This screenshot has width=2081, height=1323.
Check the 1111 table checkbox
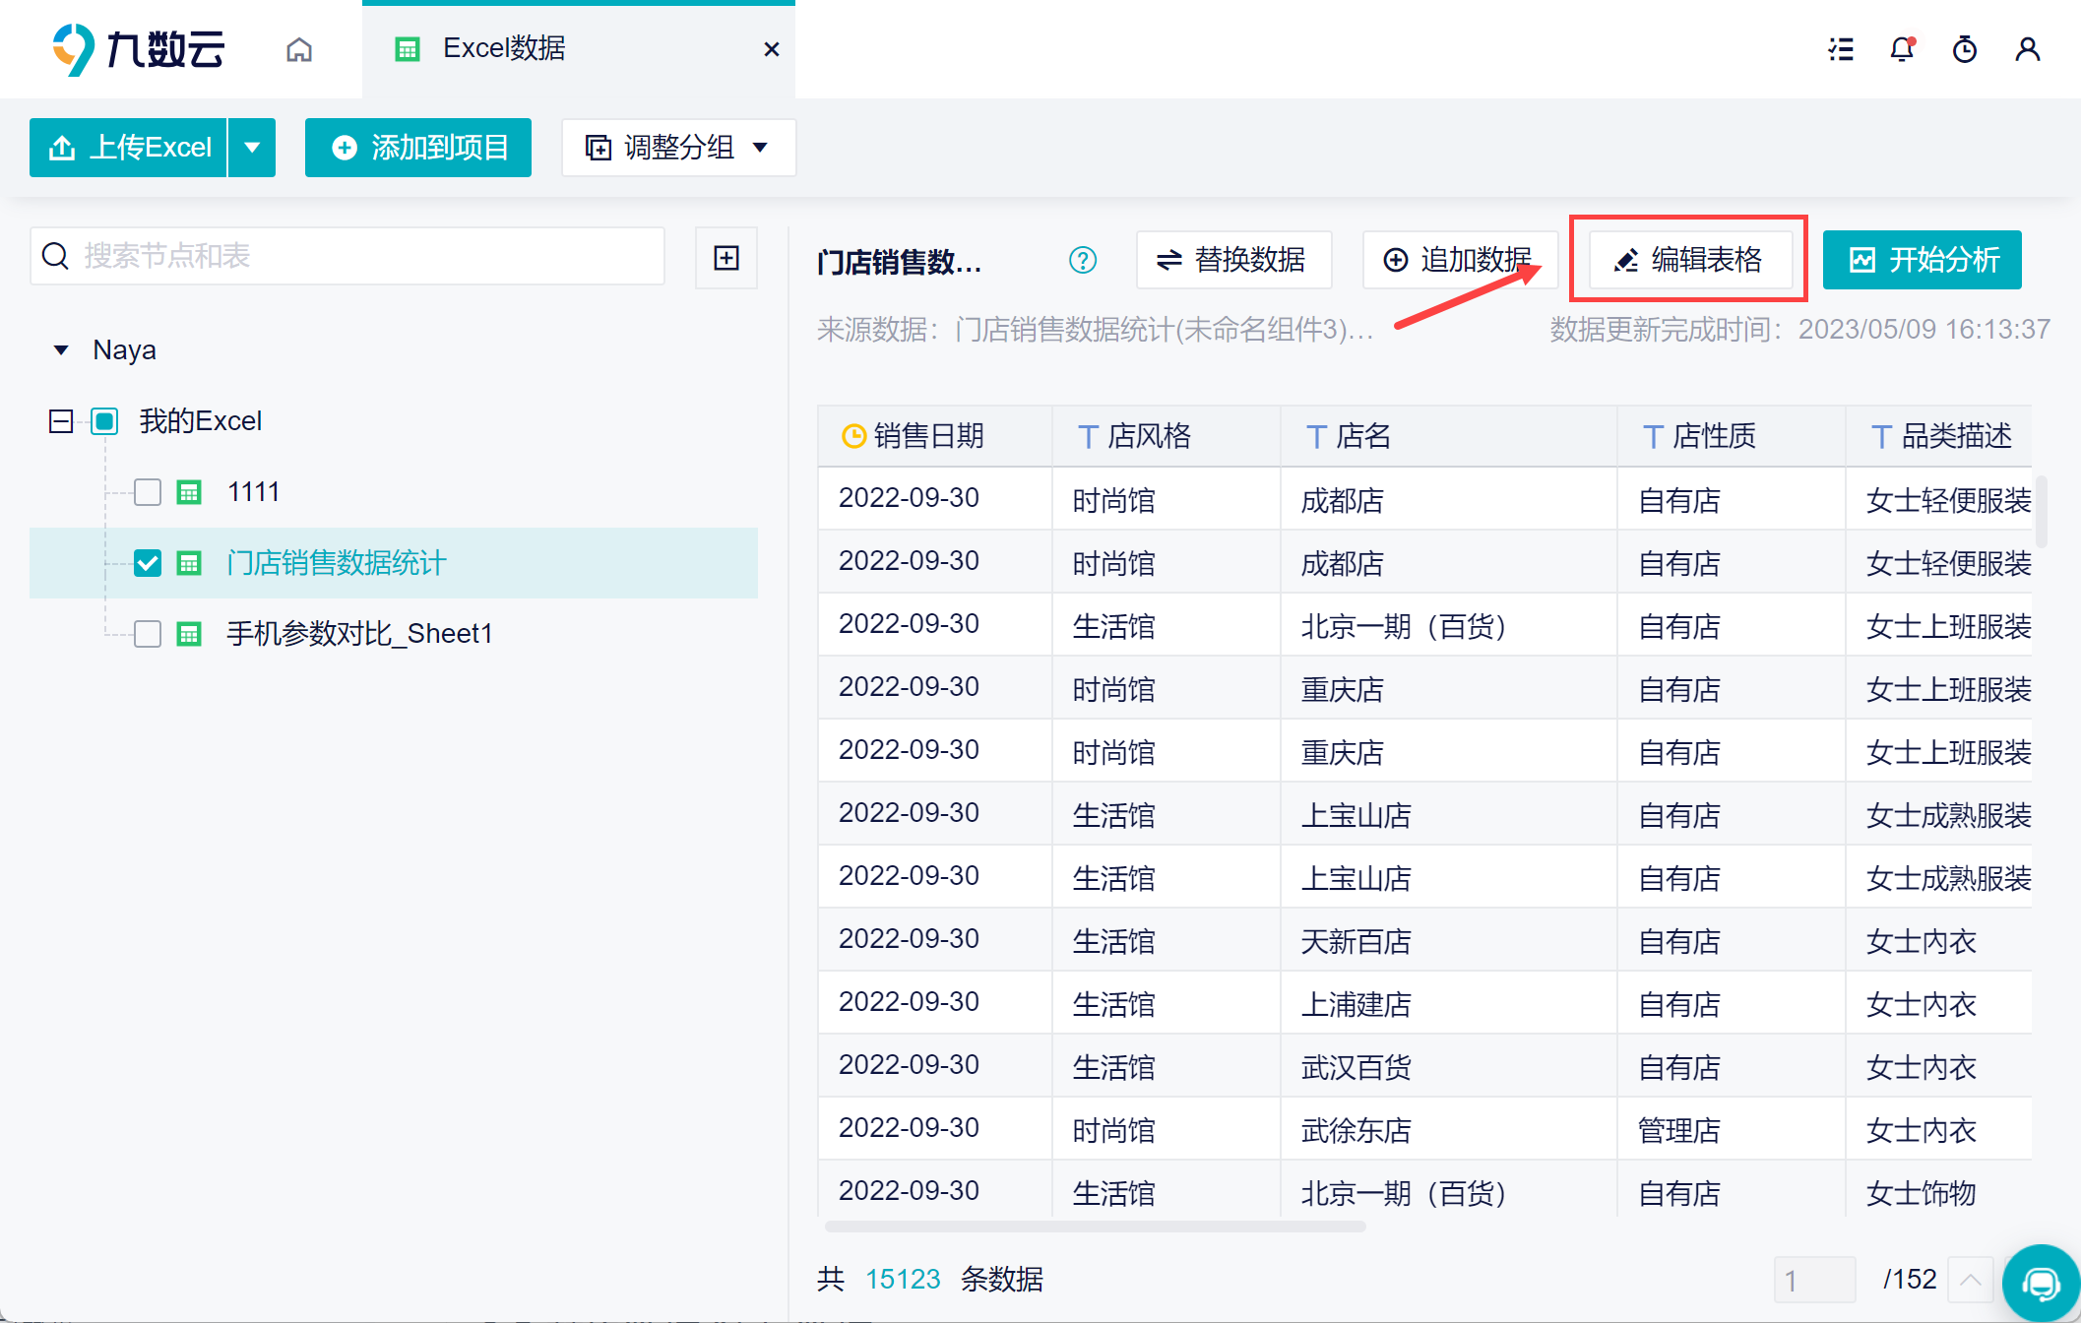click(148, 492)
